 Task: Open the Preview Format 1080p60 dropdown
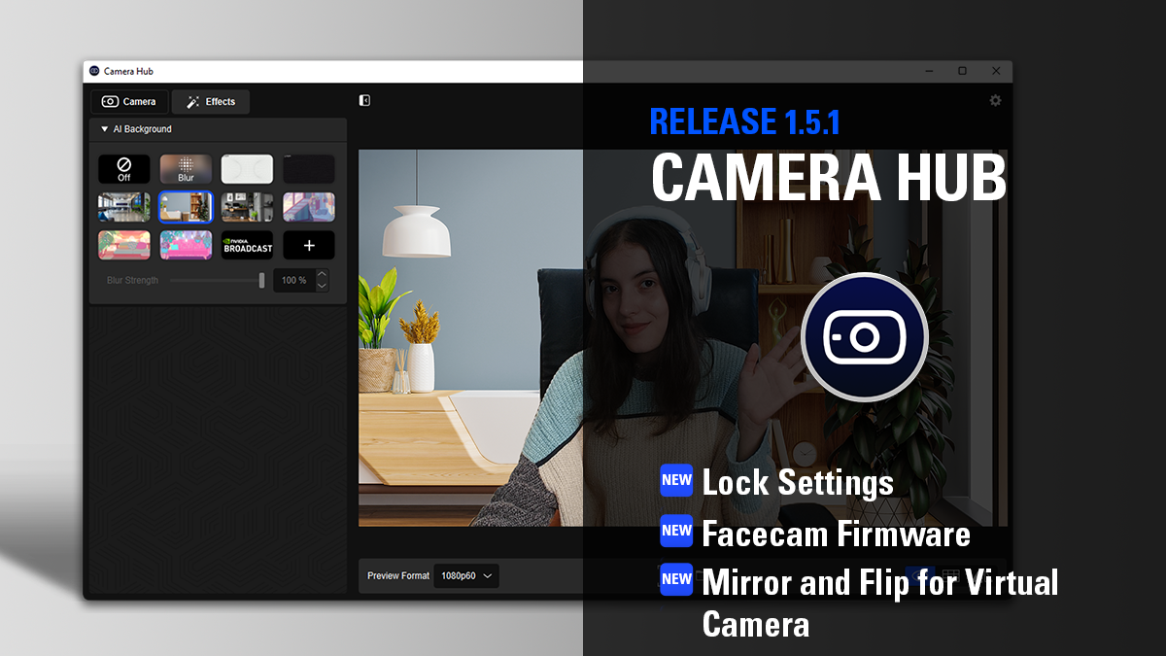click(466, 576)
